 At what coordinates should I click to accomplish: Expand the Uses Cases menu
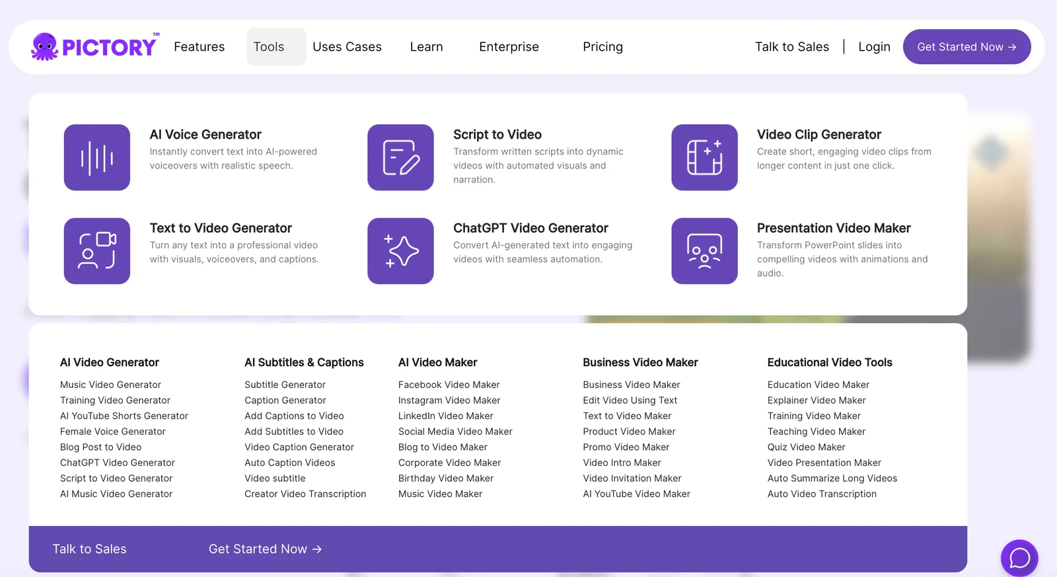[347, 47]
